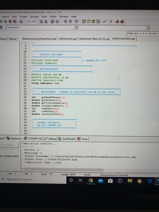The image size is (159, 212).
Task: Open the AStyle menu
Action: pos(53,17)
